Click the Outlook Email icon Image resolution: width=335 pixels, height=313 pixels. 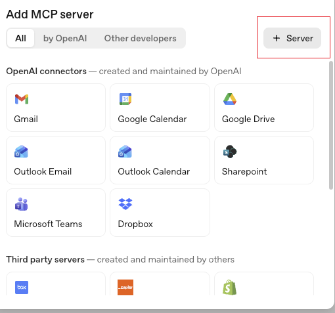pyautogui.click(x=21, y=152)
